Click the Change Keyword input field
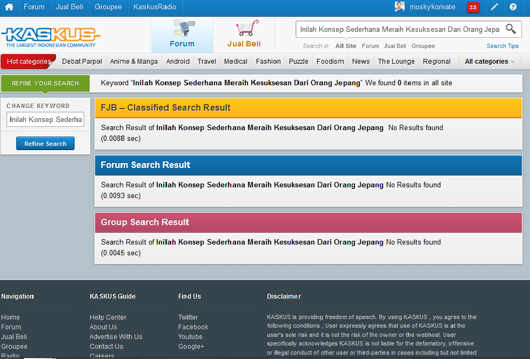Screen dimensions: 530x359 pos(45,119)
